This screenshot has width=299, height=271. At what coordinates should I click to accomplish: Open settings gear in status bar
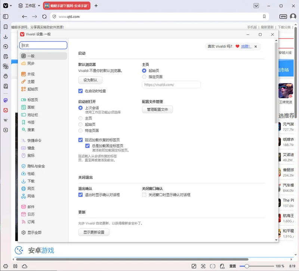click(x=6, y=266)
